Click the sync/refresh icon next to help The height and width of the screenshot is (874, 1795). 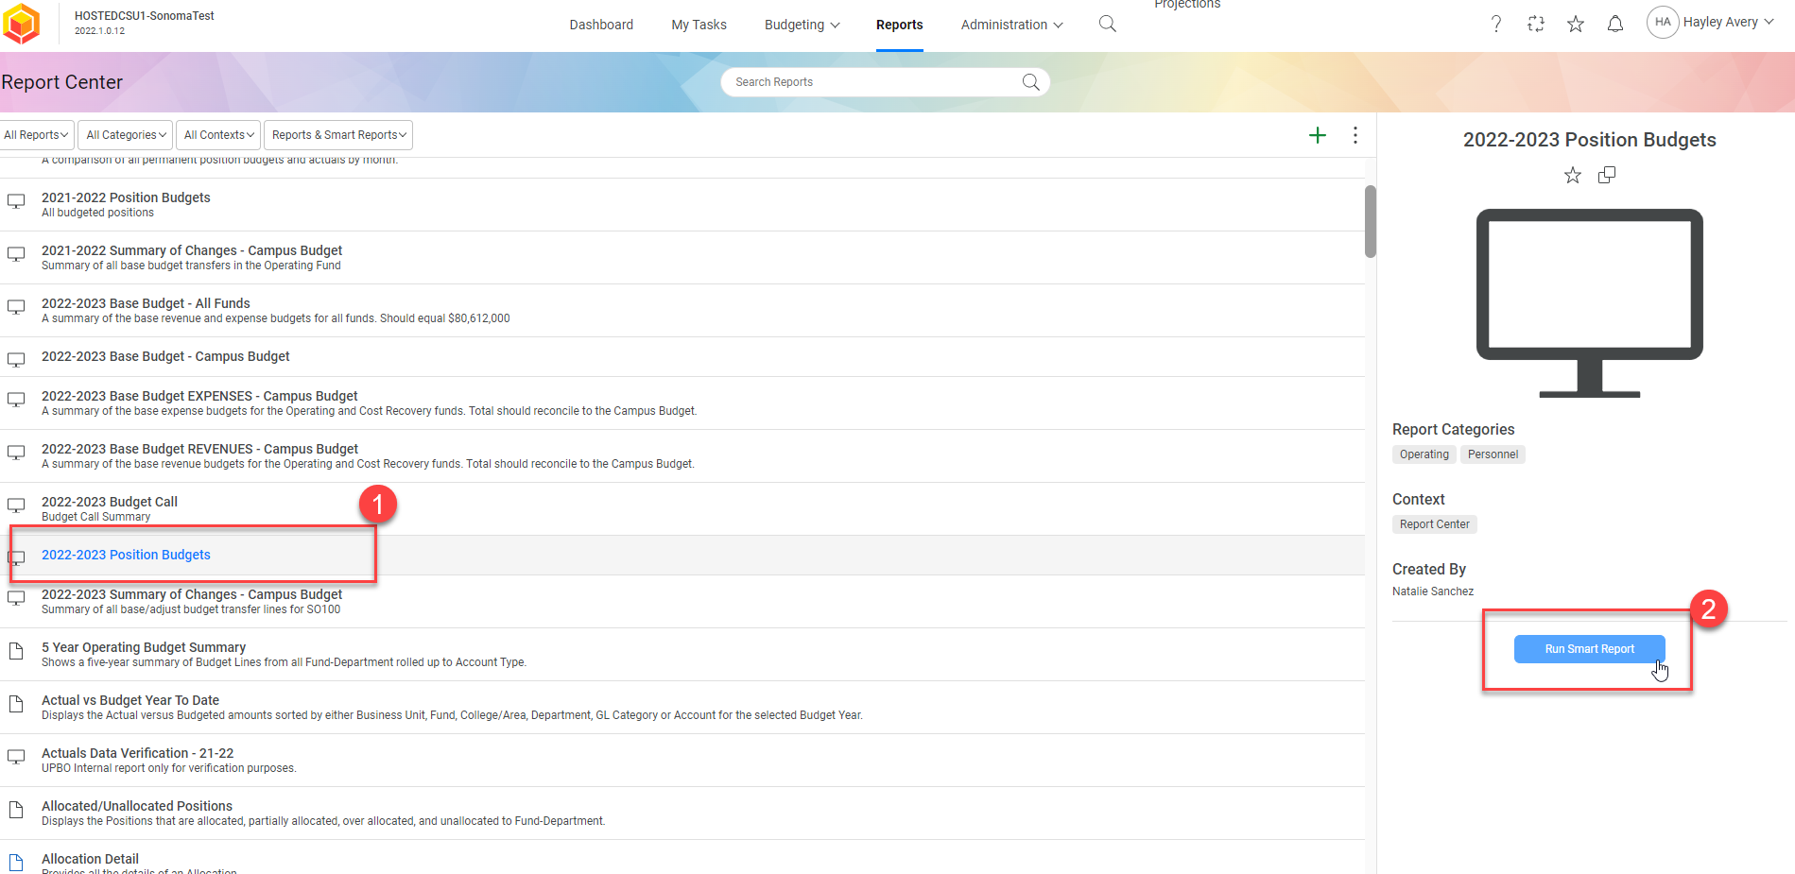[x=1536, y=23]
